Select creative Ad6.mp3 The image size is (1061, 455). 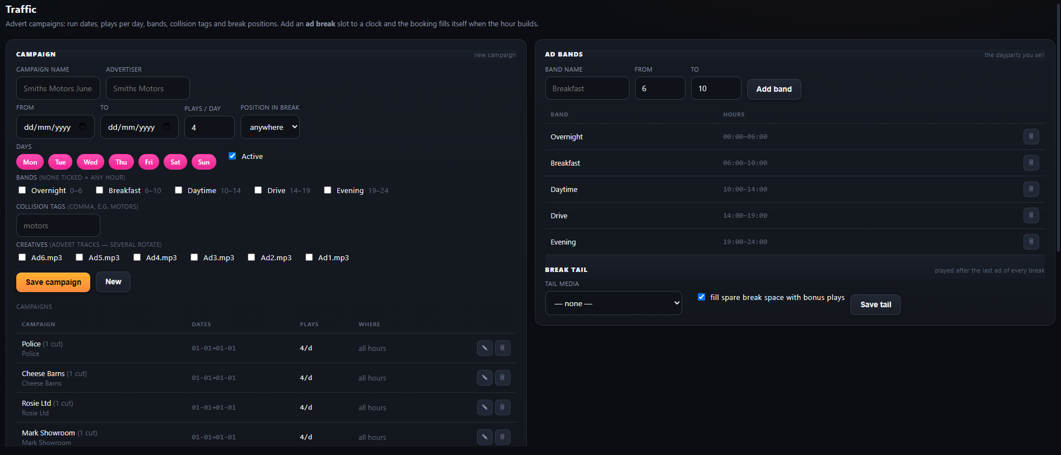click(x=22, y=257)
